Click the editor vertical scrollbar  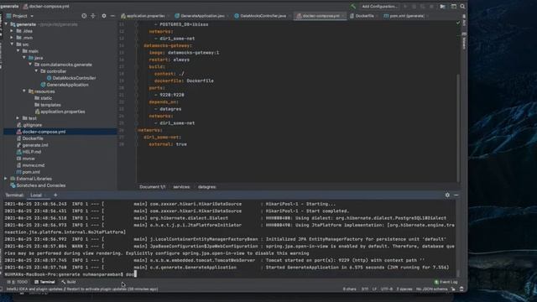pyautogui.click(x=458, y=127)
